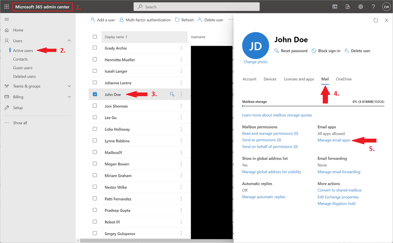Click Learn more about mailbox storage quotas
393x243 pixels.
pyautogui.click(x=277, y=115)
